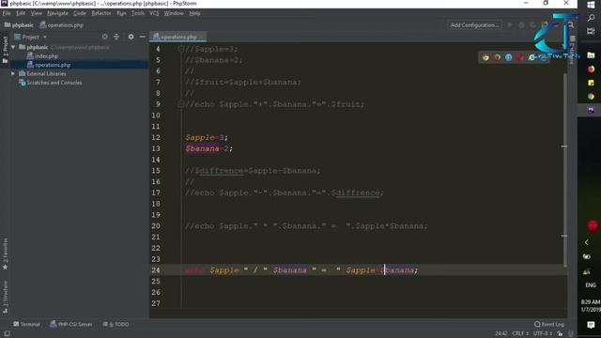Open the Project panel settings gear
601x338 pixels.
click(131, 37)
